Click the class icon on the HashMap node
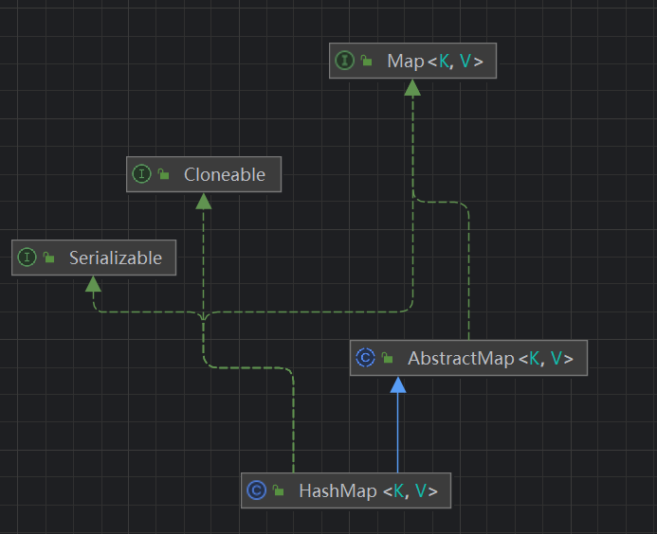Image resolution: width=657 pixels, height=534 pixels. [x=256, y=490]
